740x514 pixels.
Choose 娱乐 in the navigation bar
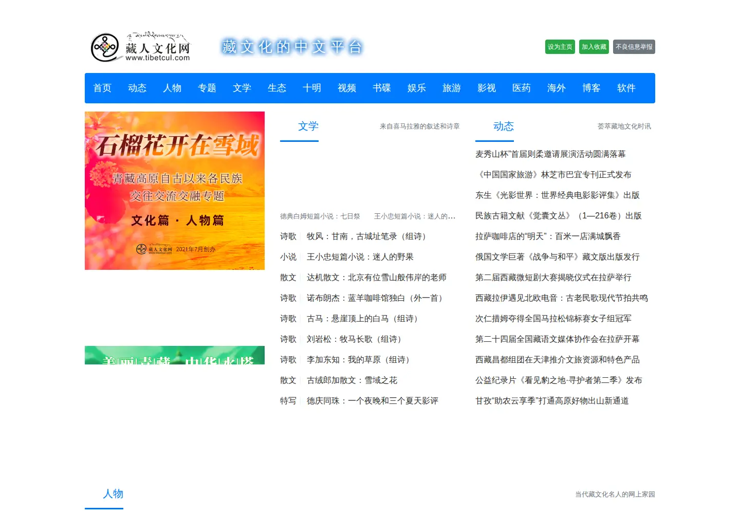point(417,88)
